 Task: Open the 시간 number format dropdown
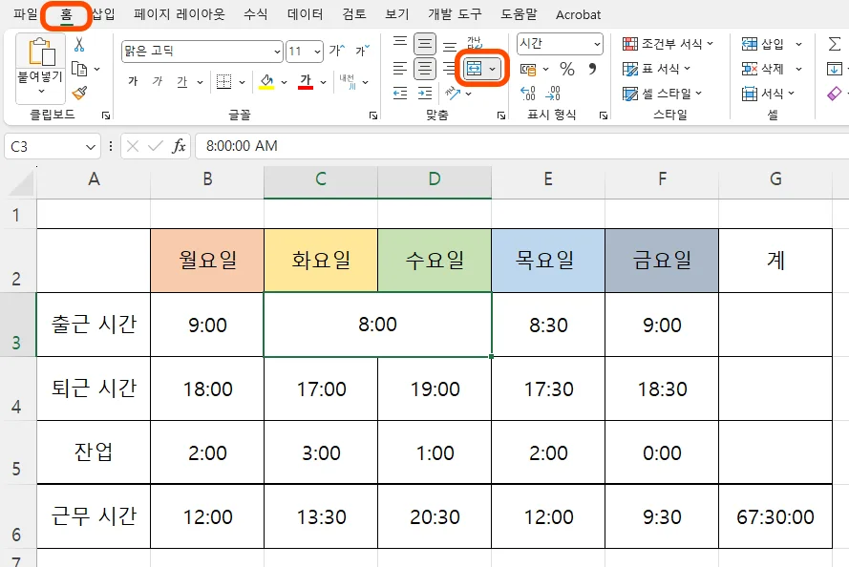point(597,44)
